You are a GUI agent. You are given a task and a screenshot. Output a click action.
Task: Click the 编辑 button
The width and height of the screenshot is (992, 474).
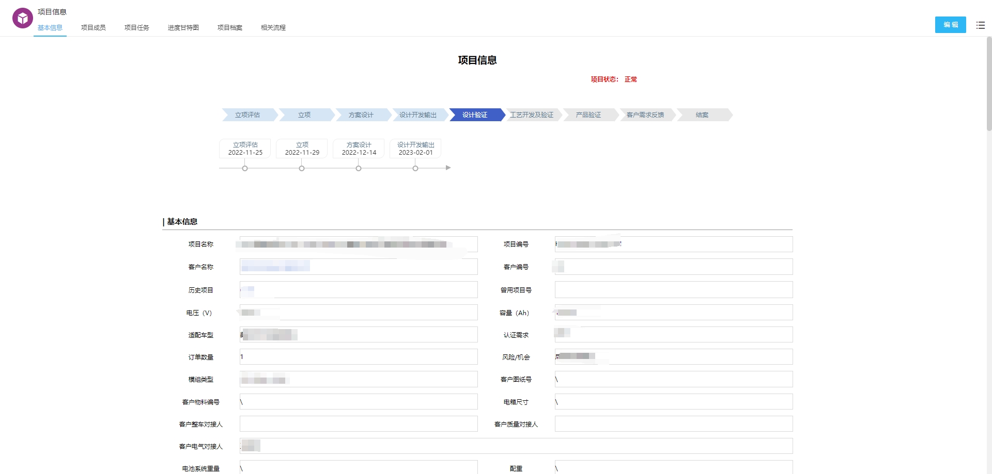point(950,25)
